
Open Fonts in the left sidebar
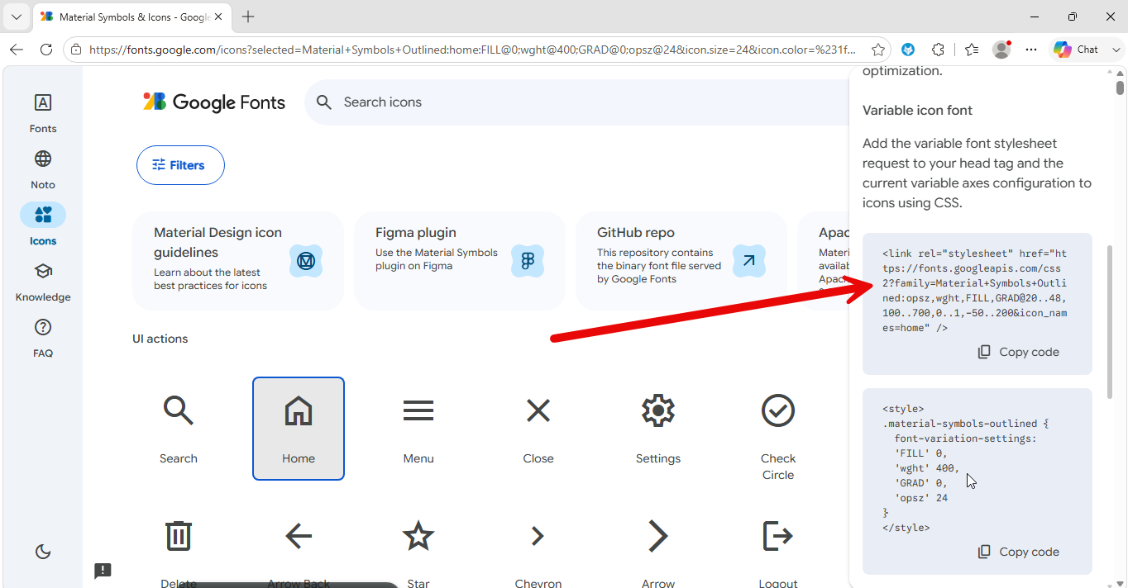pyautogui.click(x=43, y=112)
